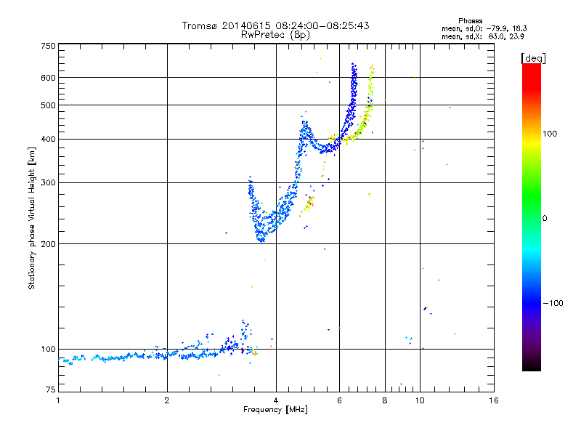Click the '300' height axis label

(48, 183)
